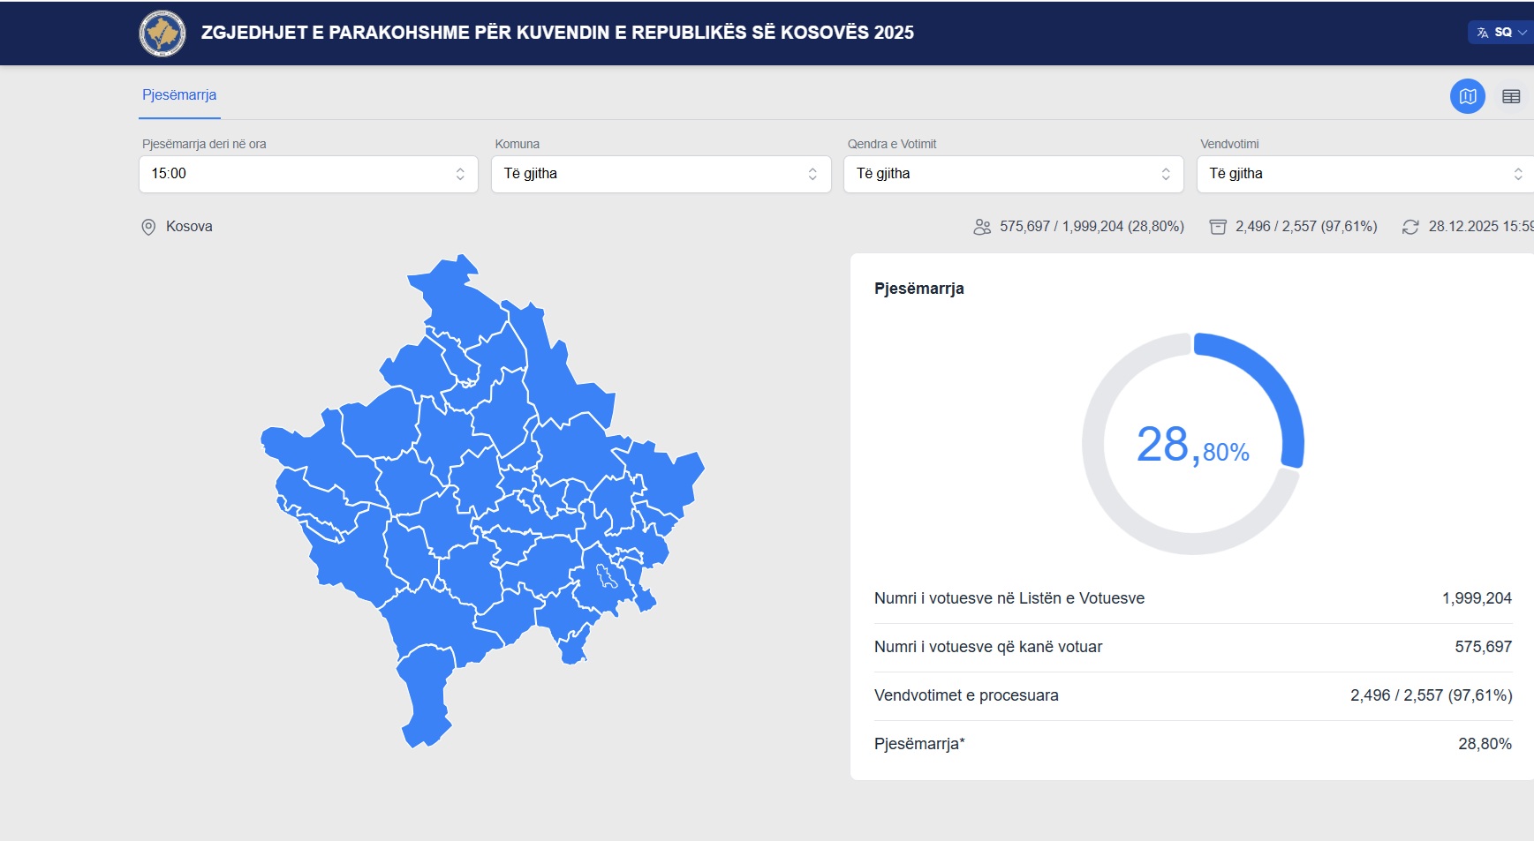Expand the Komuna dropdown
The width and height of the screenshot is (1534, 841).
(x=661, y=174)
